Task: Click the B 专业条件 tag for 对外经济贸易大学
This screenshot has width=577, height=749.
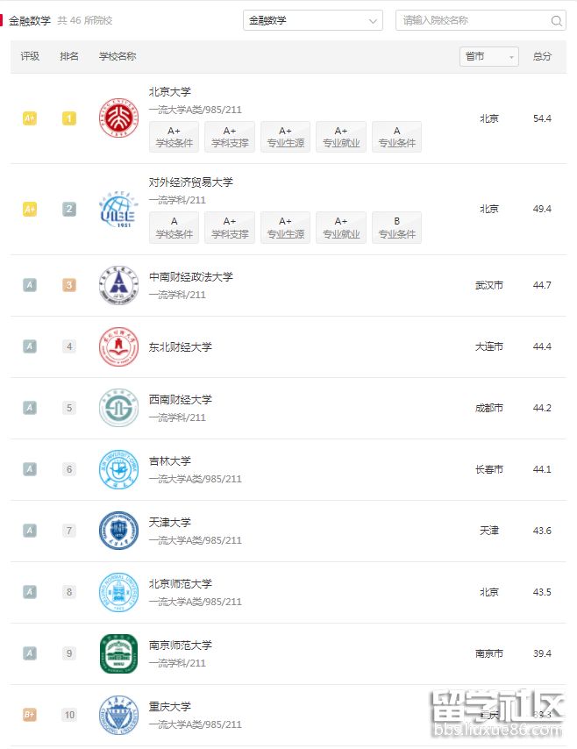Action: point(396,226)
